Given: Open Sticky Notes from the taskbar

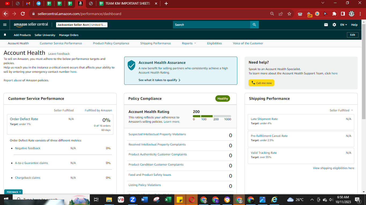Looking at the screenshot, I should tap(180, 200).
